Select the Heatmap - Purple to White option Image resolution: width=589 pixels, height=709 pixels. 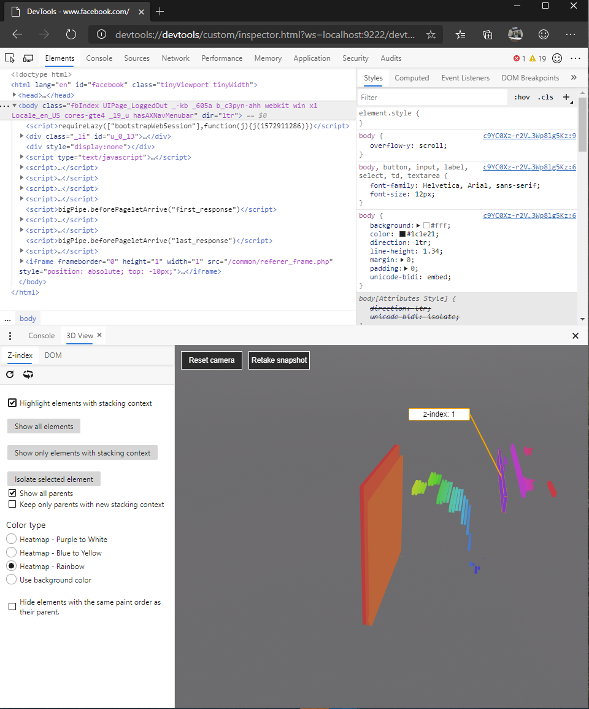(x=10, y=539)
